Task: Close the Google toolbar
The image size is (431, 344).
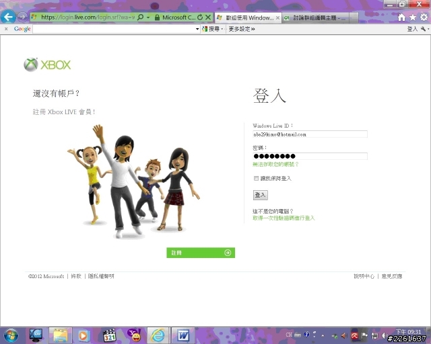Action: point(6,29)
